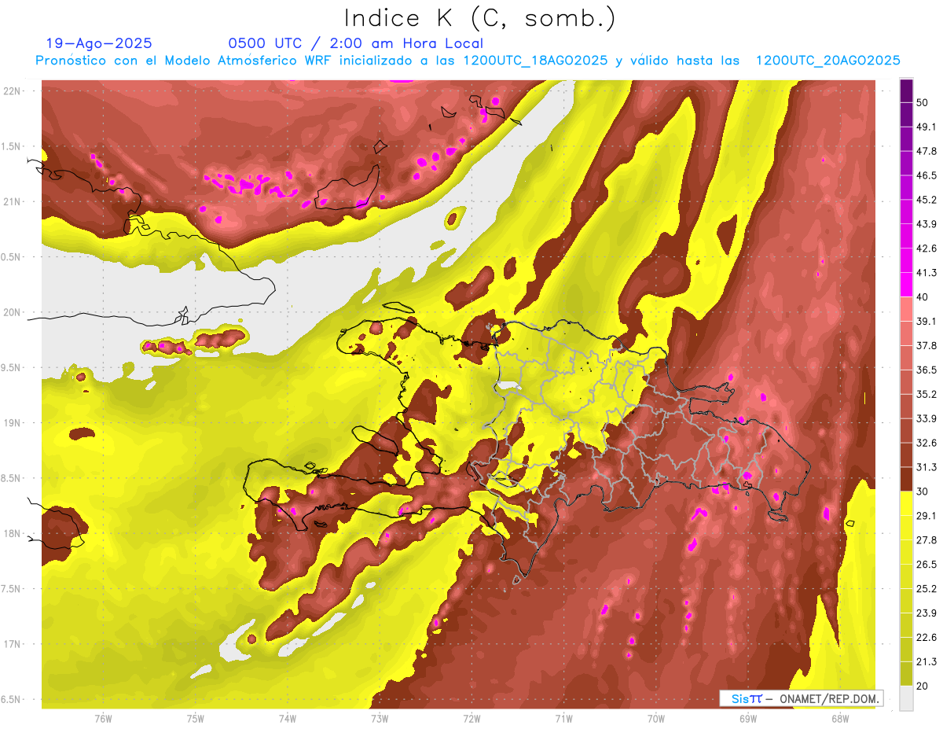Screen dimensions: 943x729
Task: Click the initialization time "1200UTC_18AGO2025"
Action: [535, 61]
